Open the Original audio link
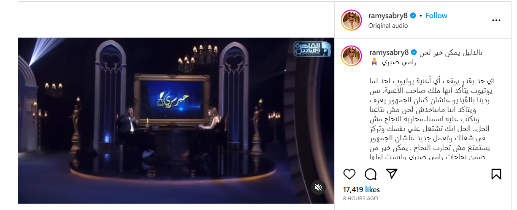This screenshot has width=517, height=210. click(x=388, y=26)
